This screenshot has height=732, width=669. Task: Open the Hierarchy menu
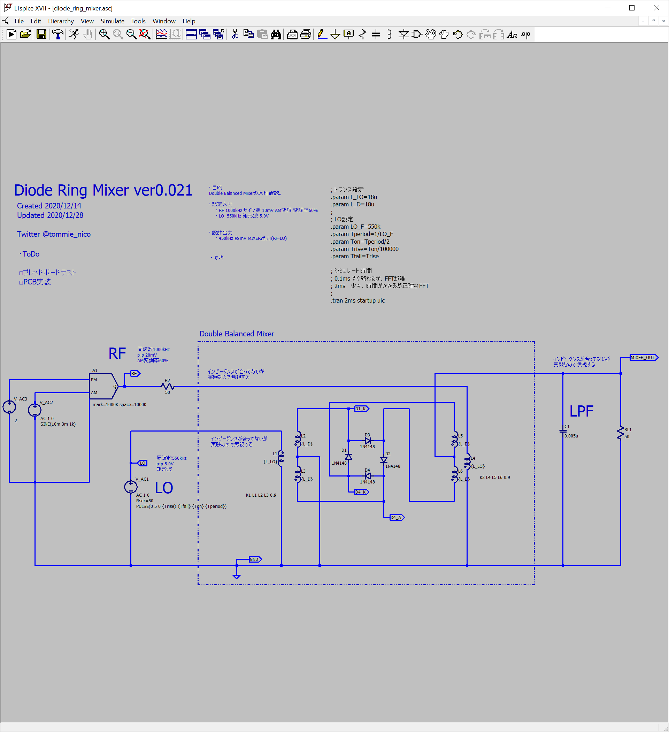(61, 21)
